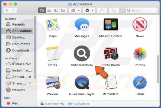The height and width of the screenshot is (108, 161).
Task: Switch to gallery view
Action: coord(63,10)
